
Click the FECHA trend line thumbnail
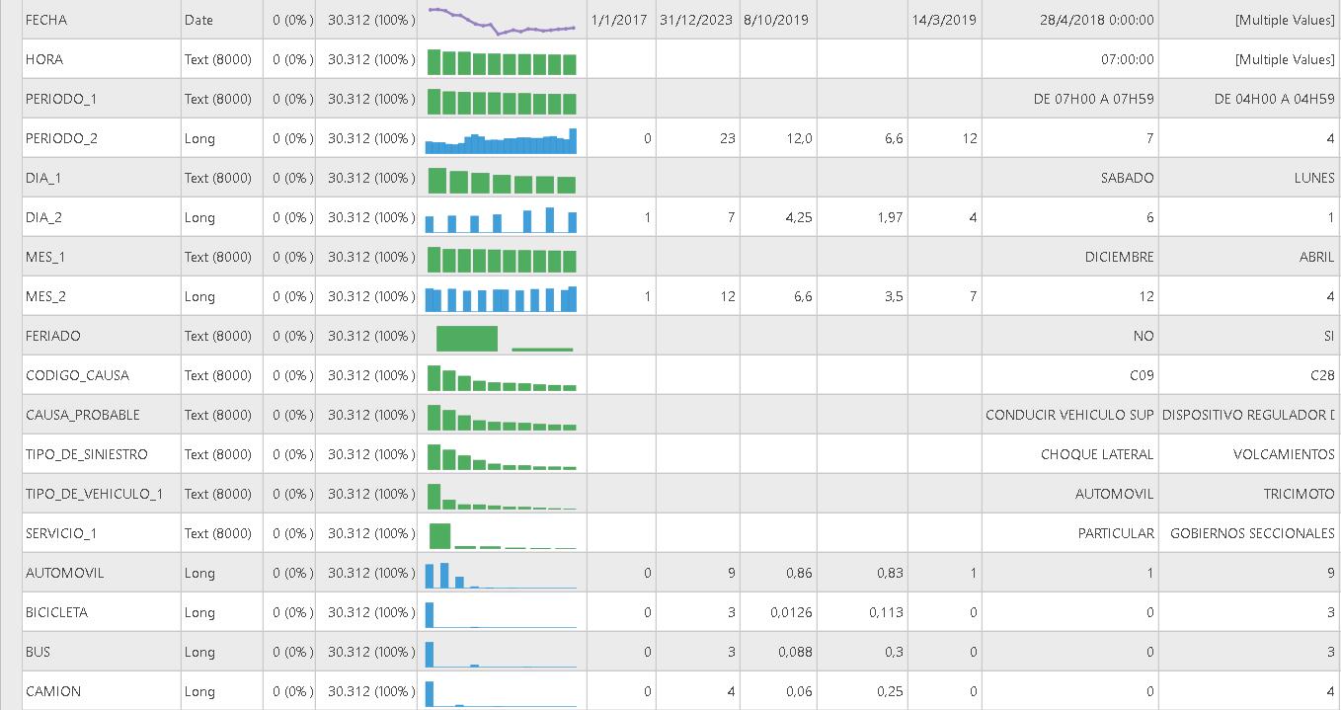[502, 20]
